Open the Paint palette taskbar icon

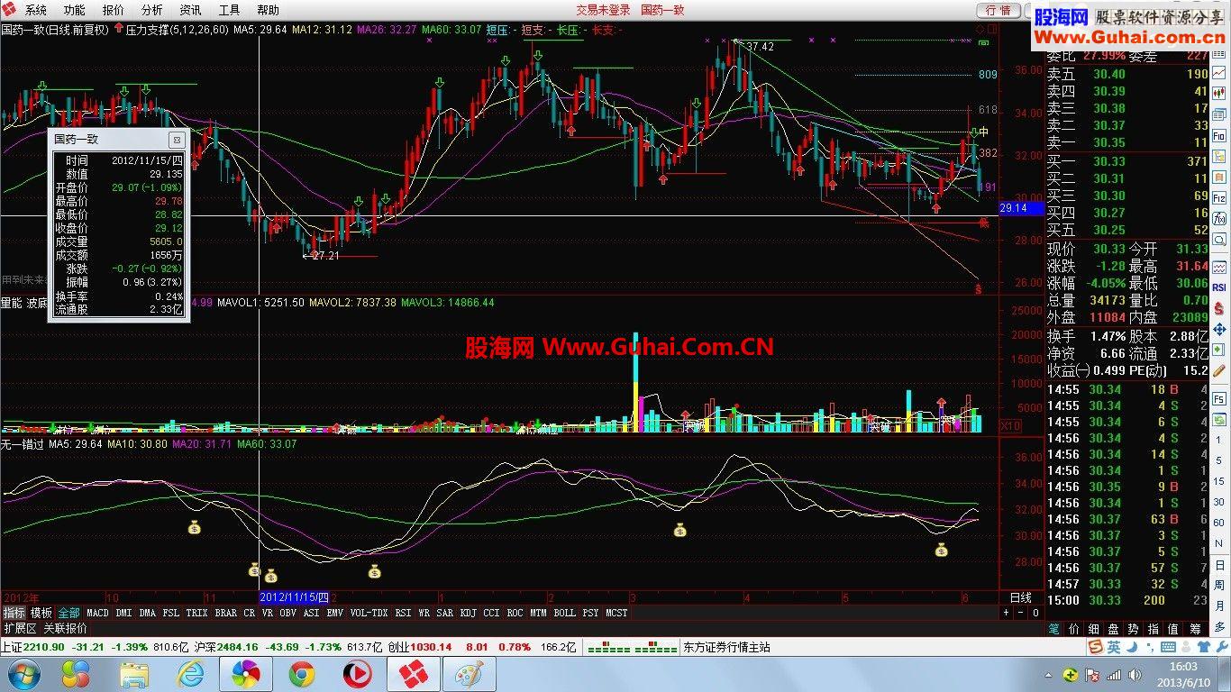[x=468, y=673]
